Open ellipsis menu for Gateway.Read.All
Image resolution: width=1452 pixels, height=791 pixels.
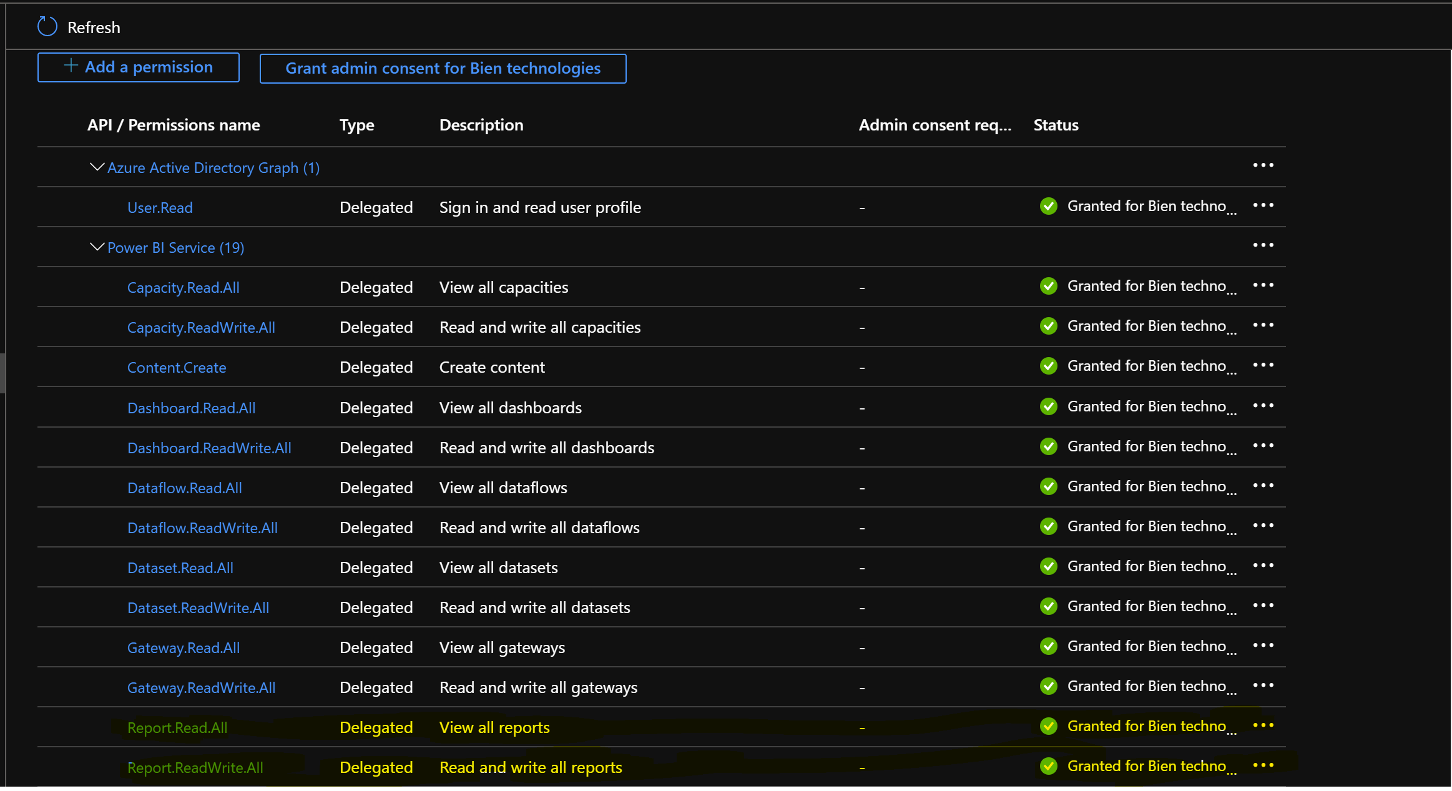click(x=1263, y=646)
